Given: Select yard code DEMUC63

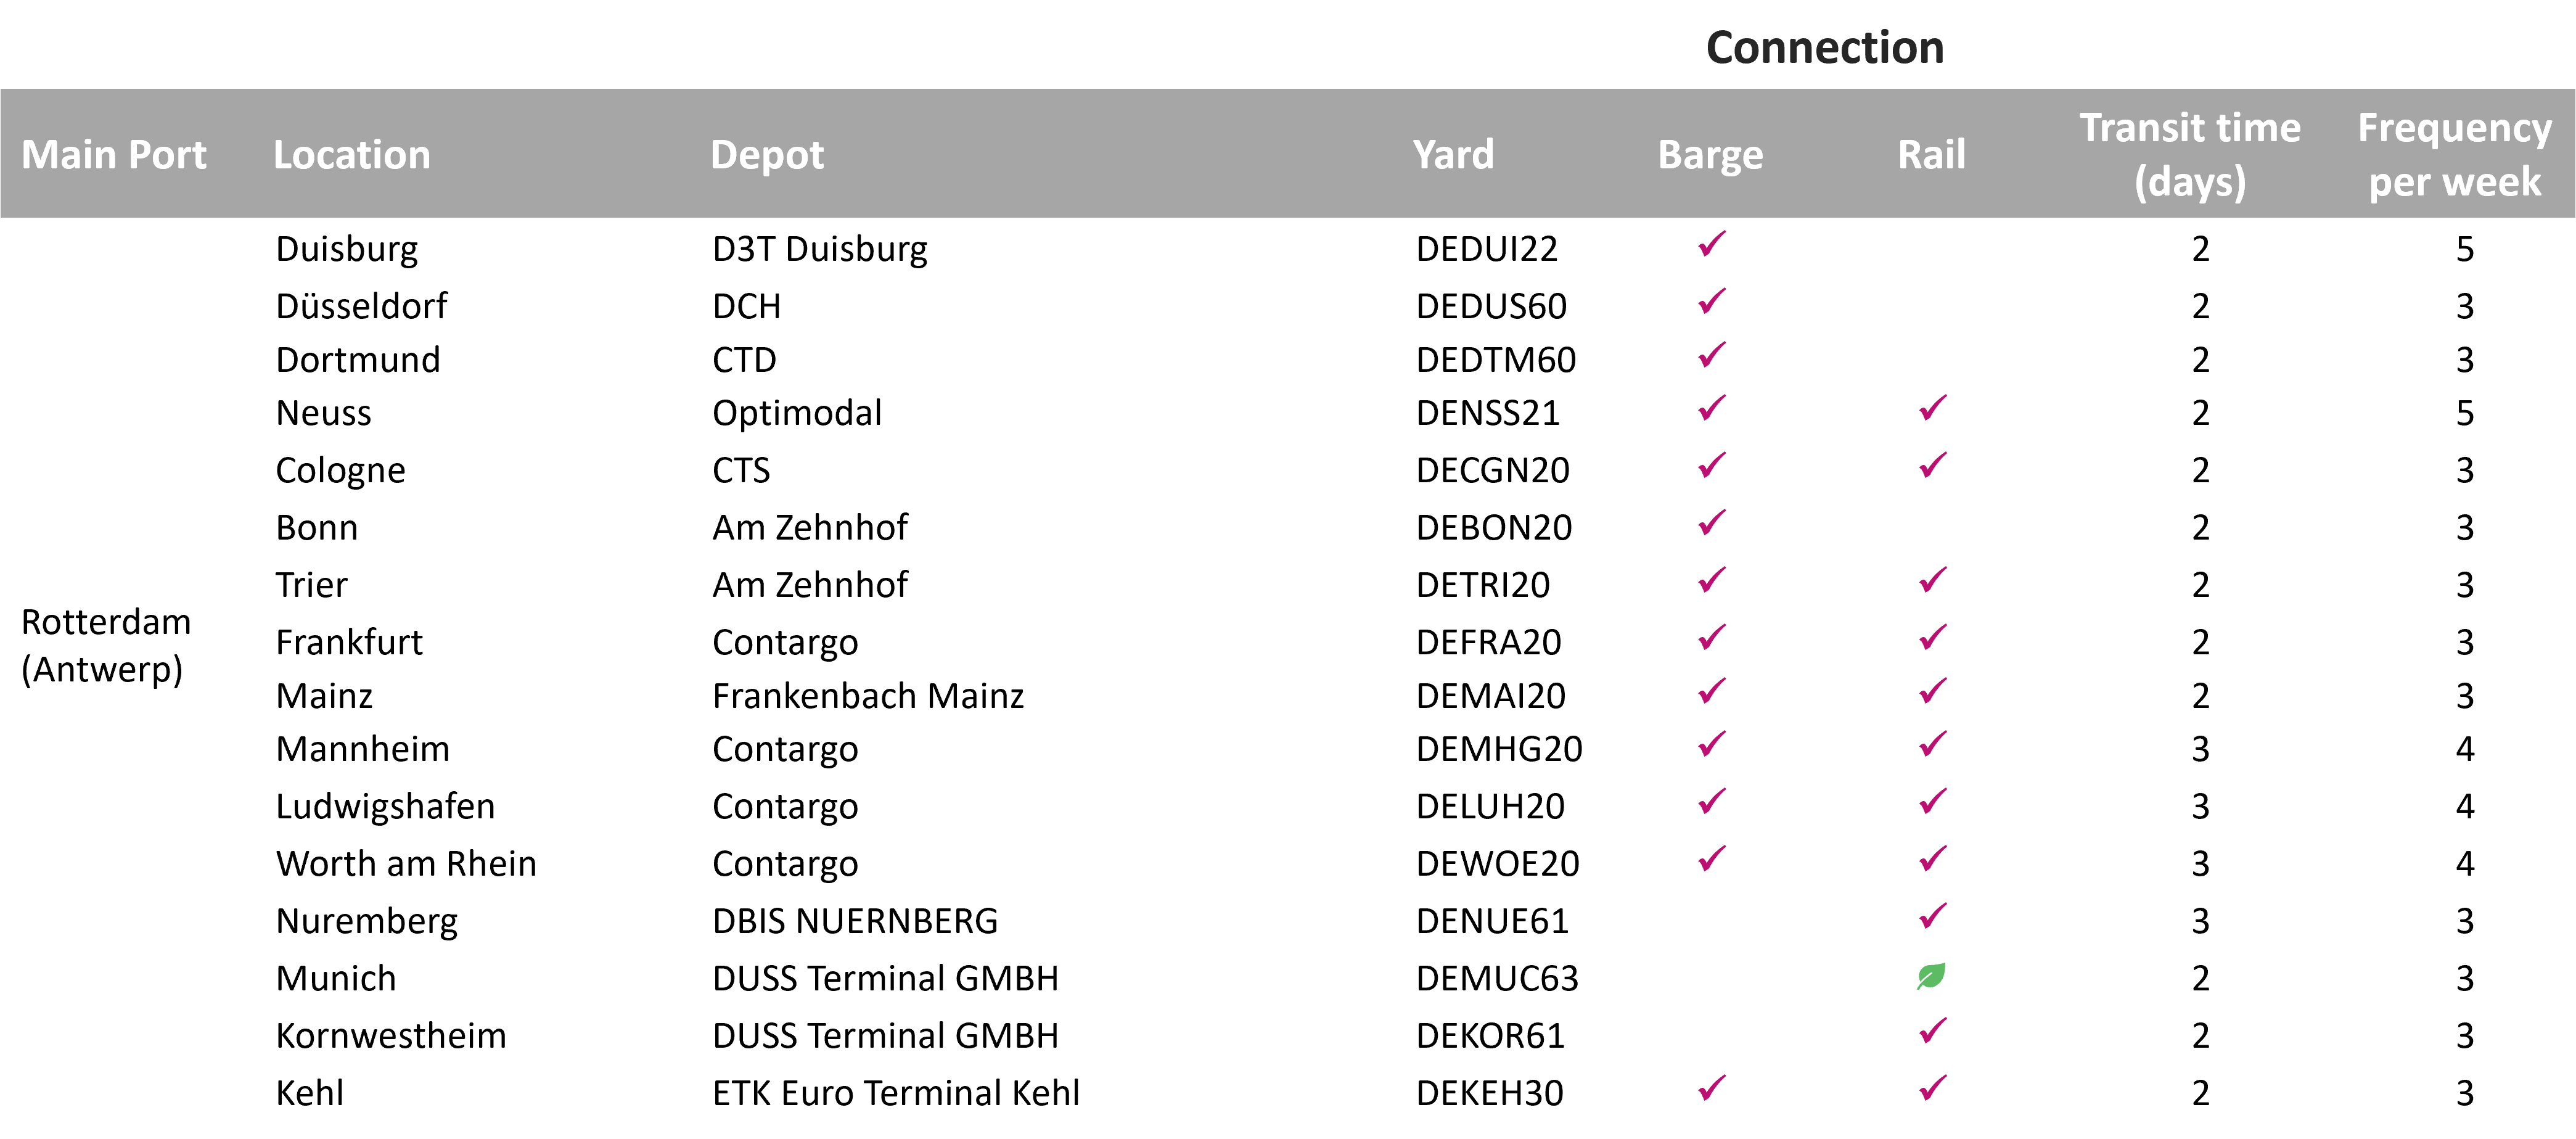Looking at the screenshot, I should pos(1497,978).
